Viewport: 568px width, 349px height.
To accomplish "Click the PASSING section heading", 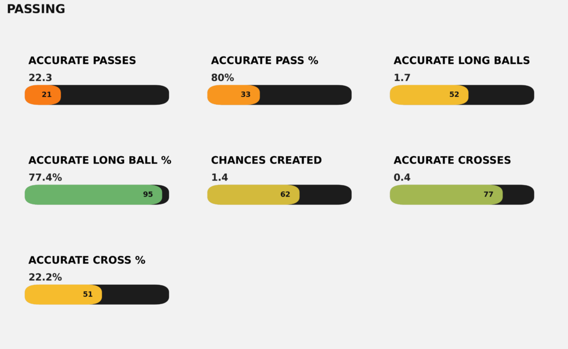I will pos(35,9).
